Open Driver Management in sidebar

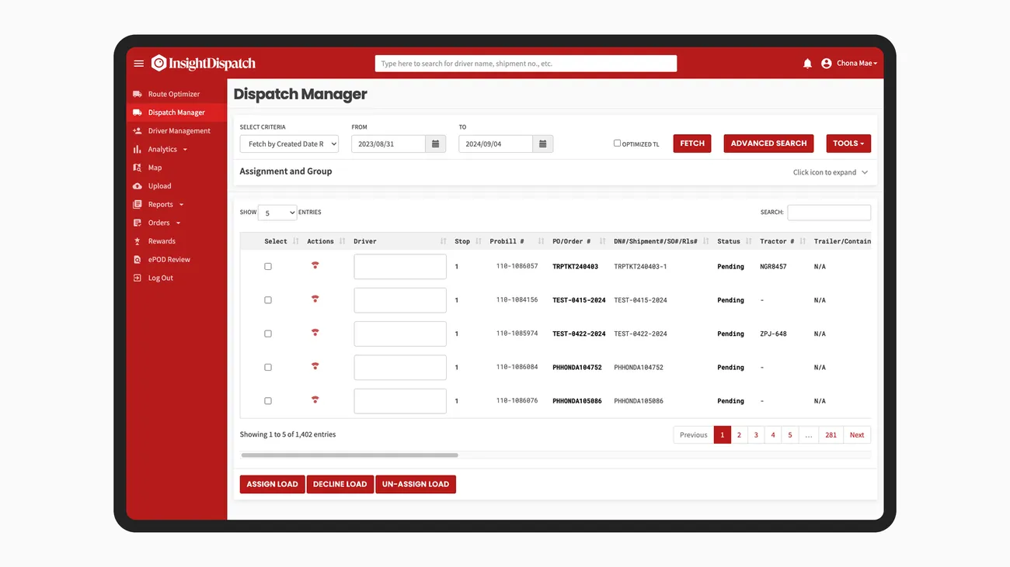point(179,131)
